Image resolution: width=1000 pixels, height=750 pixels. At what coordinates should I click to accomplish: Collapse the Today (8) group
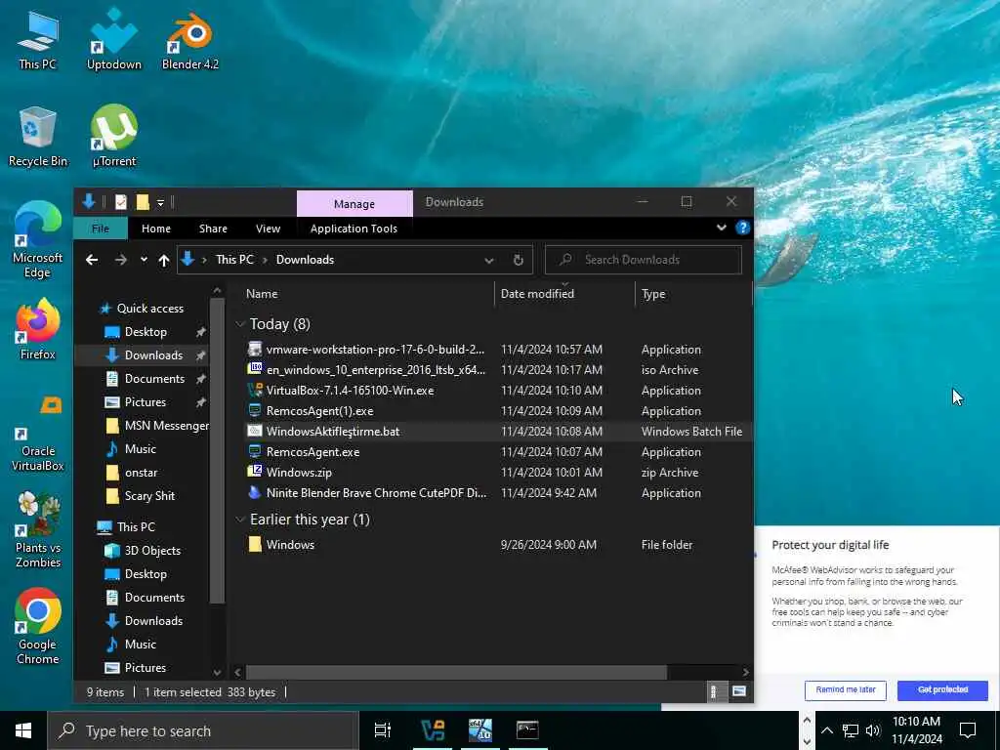point(240,324)
